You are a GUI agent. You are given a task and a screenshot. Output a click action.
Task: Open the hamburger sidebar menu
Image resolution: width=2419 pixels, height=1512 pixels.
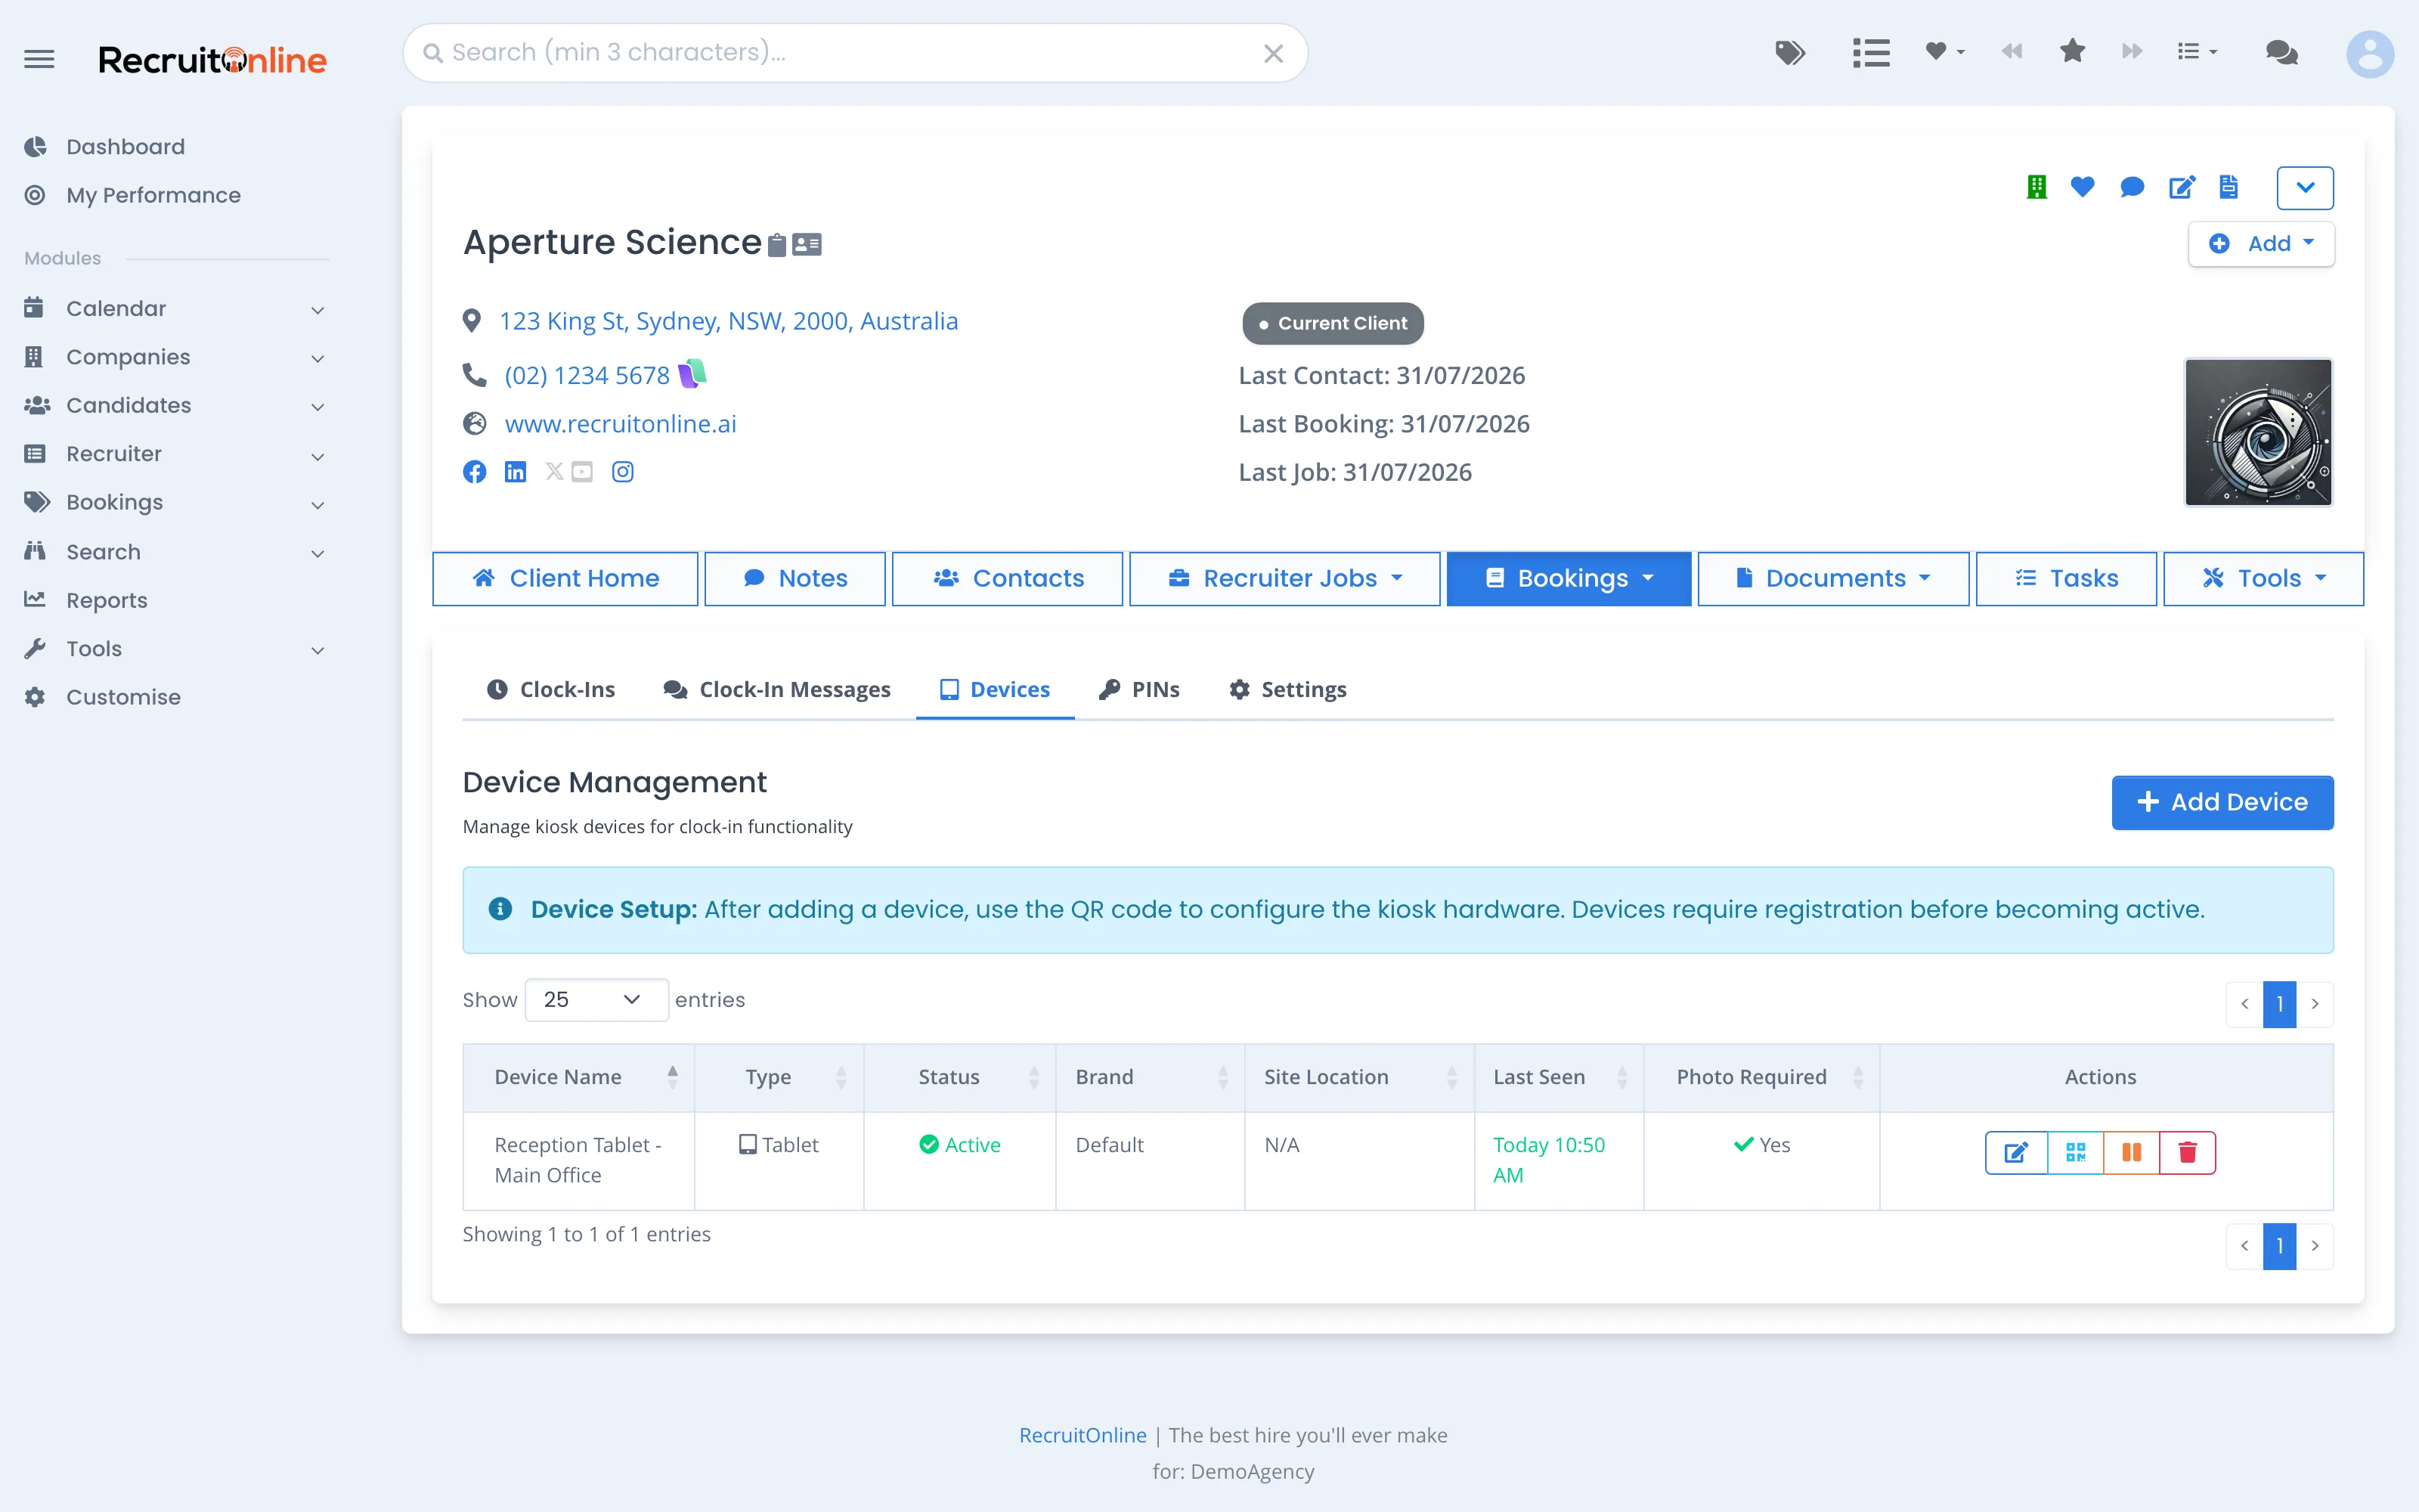[39, 59]
